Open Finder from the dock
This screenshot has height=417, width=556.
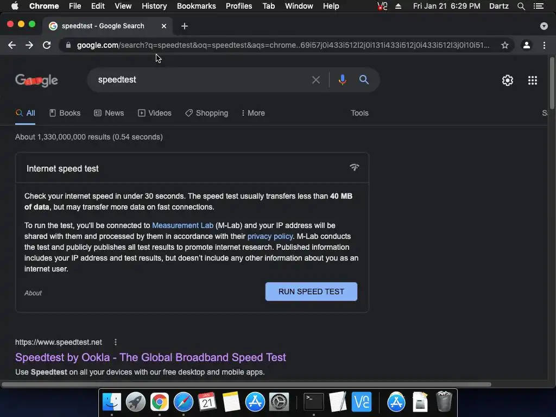[x=112, y=402]
